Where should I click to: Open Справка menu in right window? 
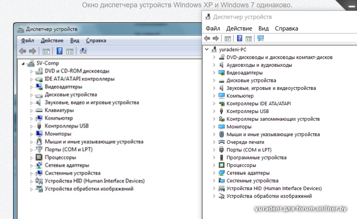tap(286, 28)
